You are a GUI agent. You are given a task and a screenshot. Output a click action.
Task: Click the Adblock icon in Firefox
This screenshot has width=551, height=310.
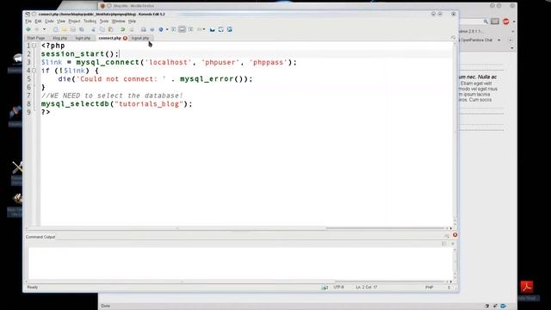click(x=505, y=22)
